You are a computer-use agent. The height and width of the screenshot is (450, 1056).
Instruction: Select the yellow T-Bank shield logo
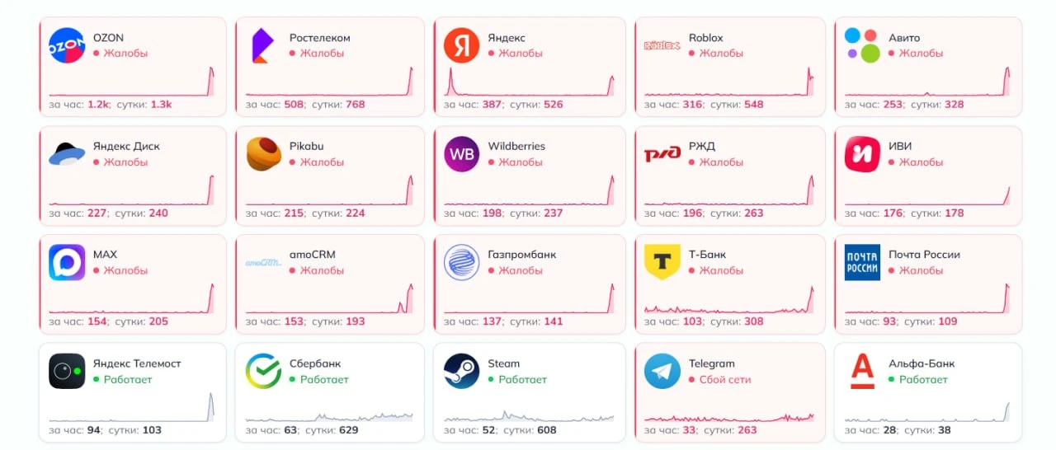point(662,262)
